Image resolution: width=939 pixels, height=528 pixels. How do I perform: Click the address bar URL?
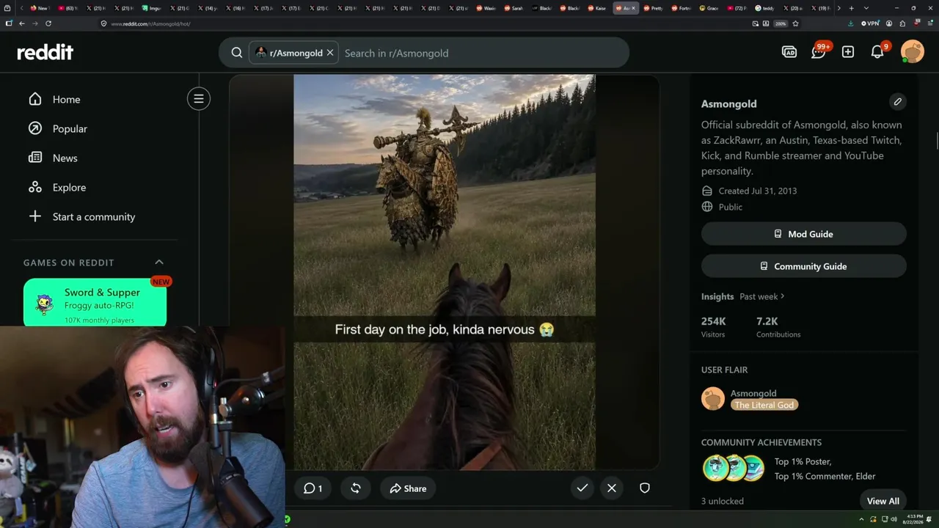[x=150, y=23]
